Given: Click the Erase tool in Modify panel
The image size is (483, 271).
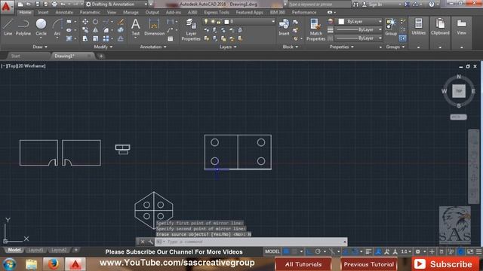Looking at the screenshot, I should click(x=121, y=22).
